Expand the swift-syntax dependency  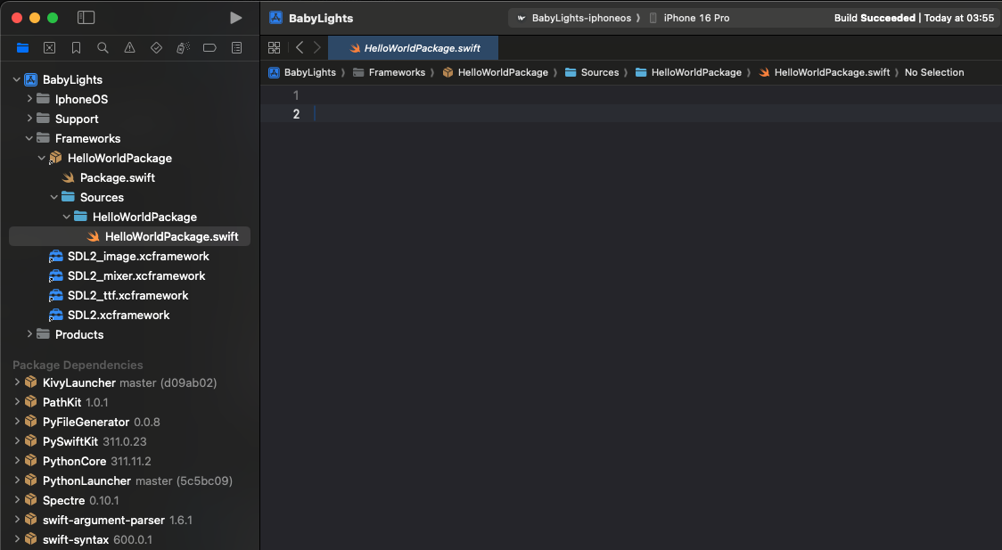tap(17, 539)
